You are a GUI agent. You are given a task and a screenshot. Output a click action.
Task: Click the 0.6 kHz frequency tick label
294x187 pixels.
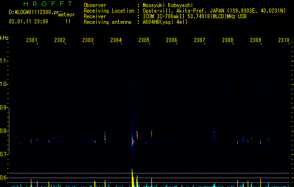point(4,178)
